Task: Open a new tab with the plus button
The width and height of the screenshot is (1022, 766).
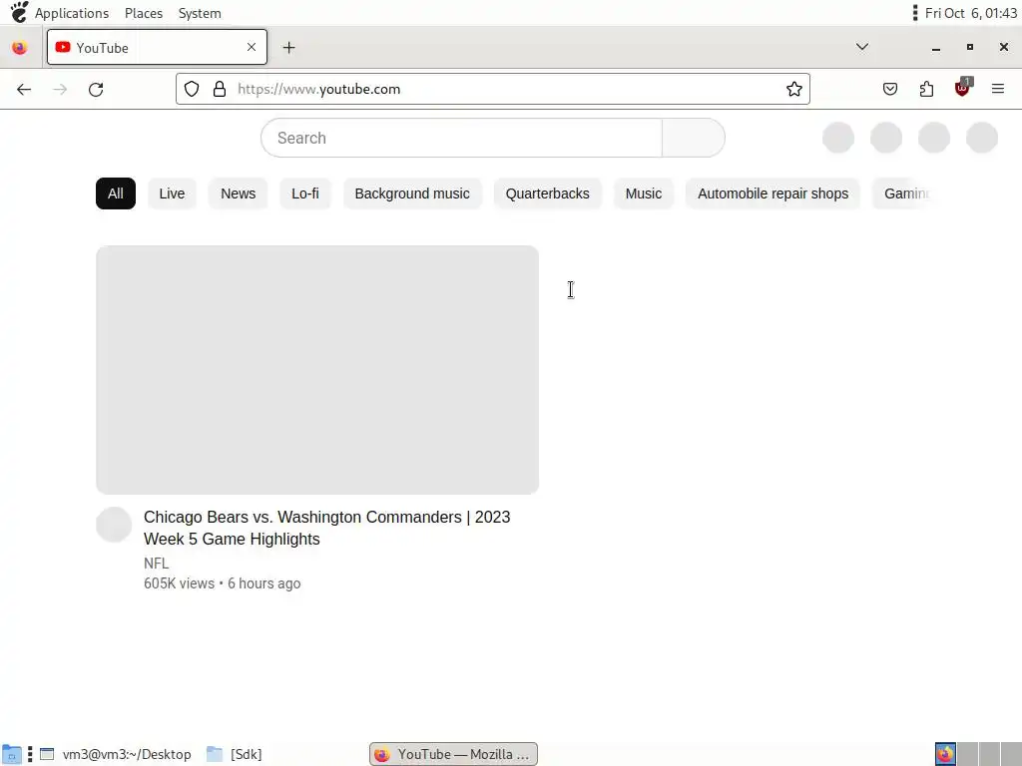Action: pyautogui.click(x=288, y=48)
